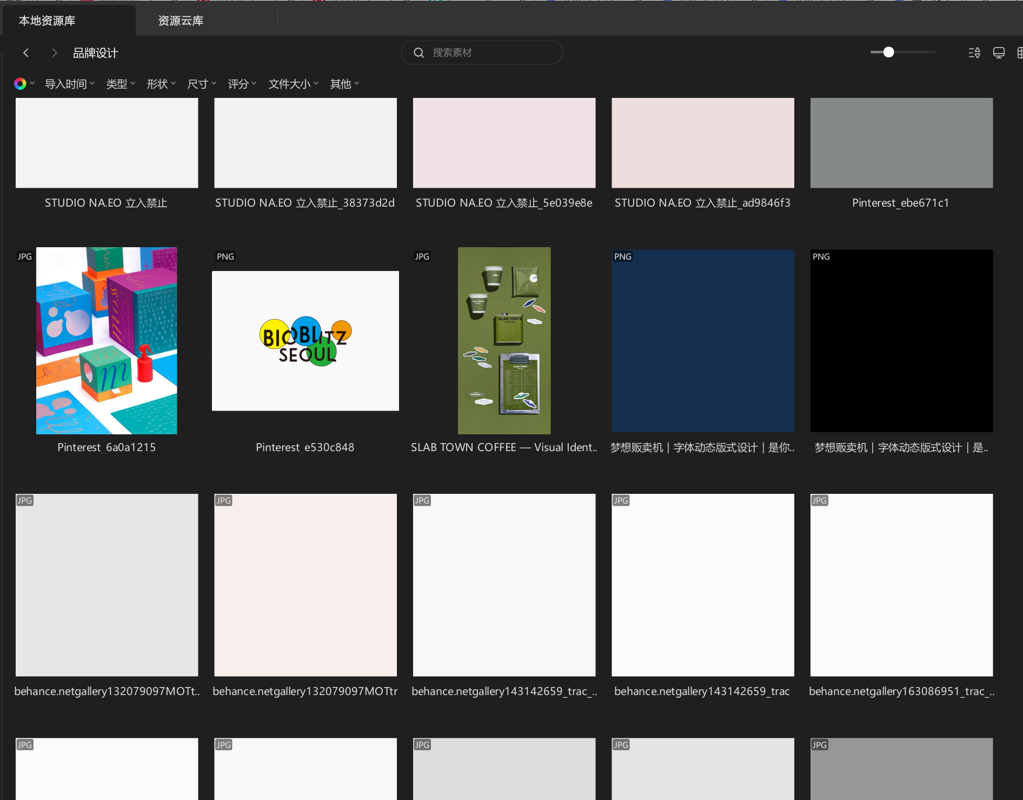Click the Pinterest_e530c848 file name
This screenshot has width=1023, height=800.
pyautogui.click(x=305, y=447)
